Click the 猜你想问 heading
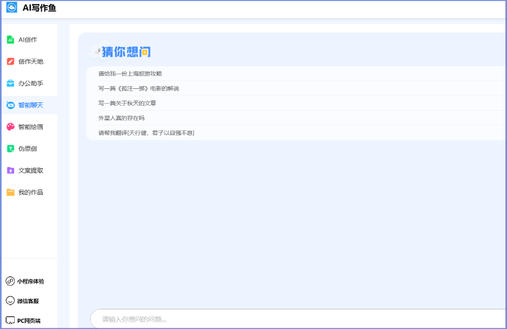This screenshot has width=507, height=329. 127,51
